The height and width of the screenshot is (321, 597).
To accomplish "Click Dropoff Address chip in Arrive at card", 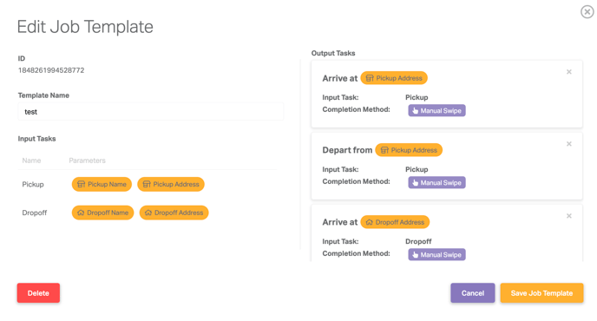I will pyautogui.click(x=395, y=222).
